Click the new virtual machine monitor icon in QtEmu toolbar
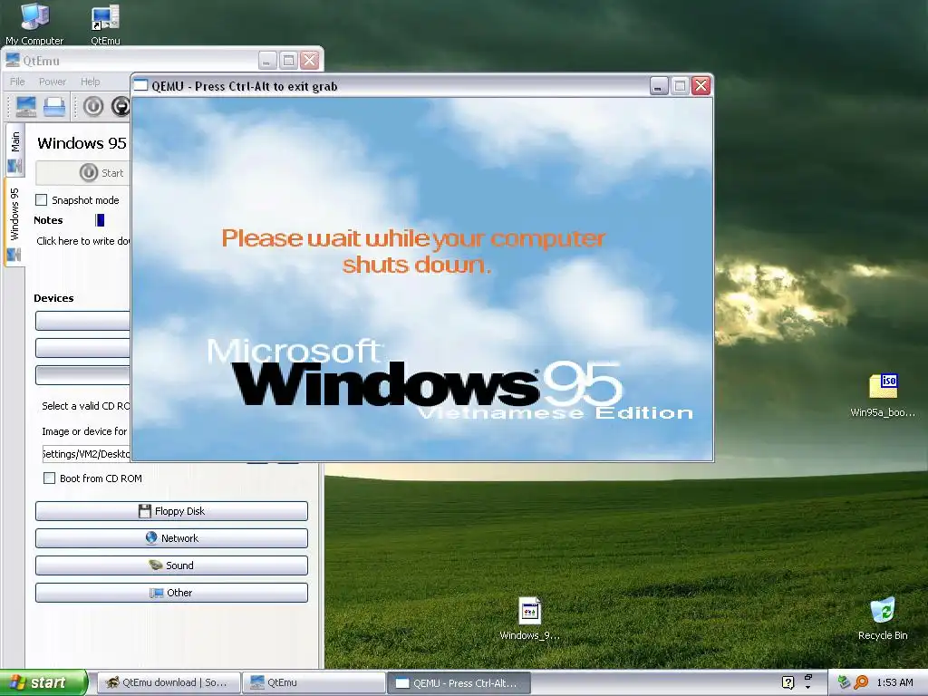The height and width of the screenshot is (696, 928). (26, 107)
